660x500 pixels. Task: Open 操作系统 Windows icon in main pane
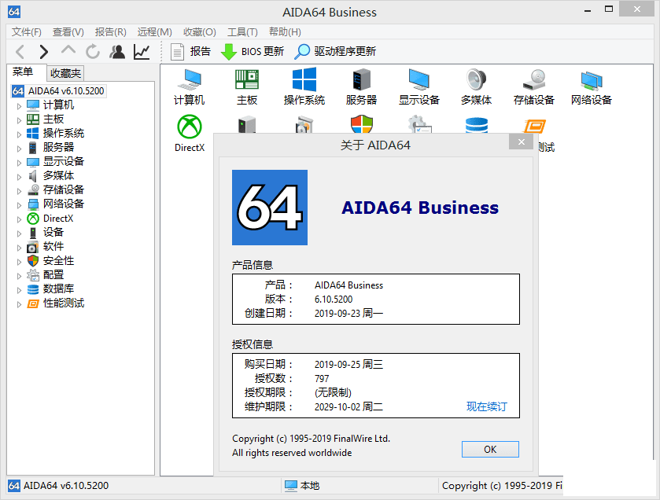[304, 87]
